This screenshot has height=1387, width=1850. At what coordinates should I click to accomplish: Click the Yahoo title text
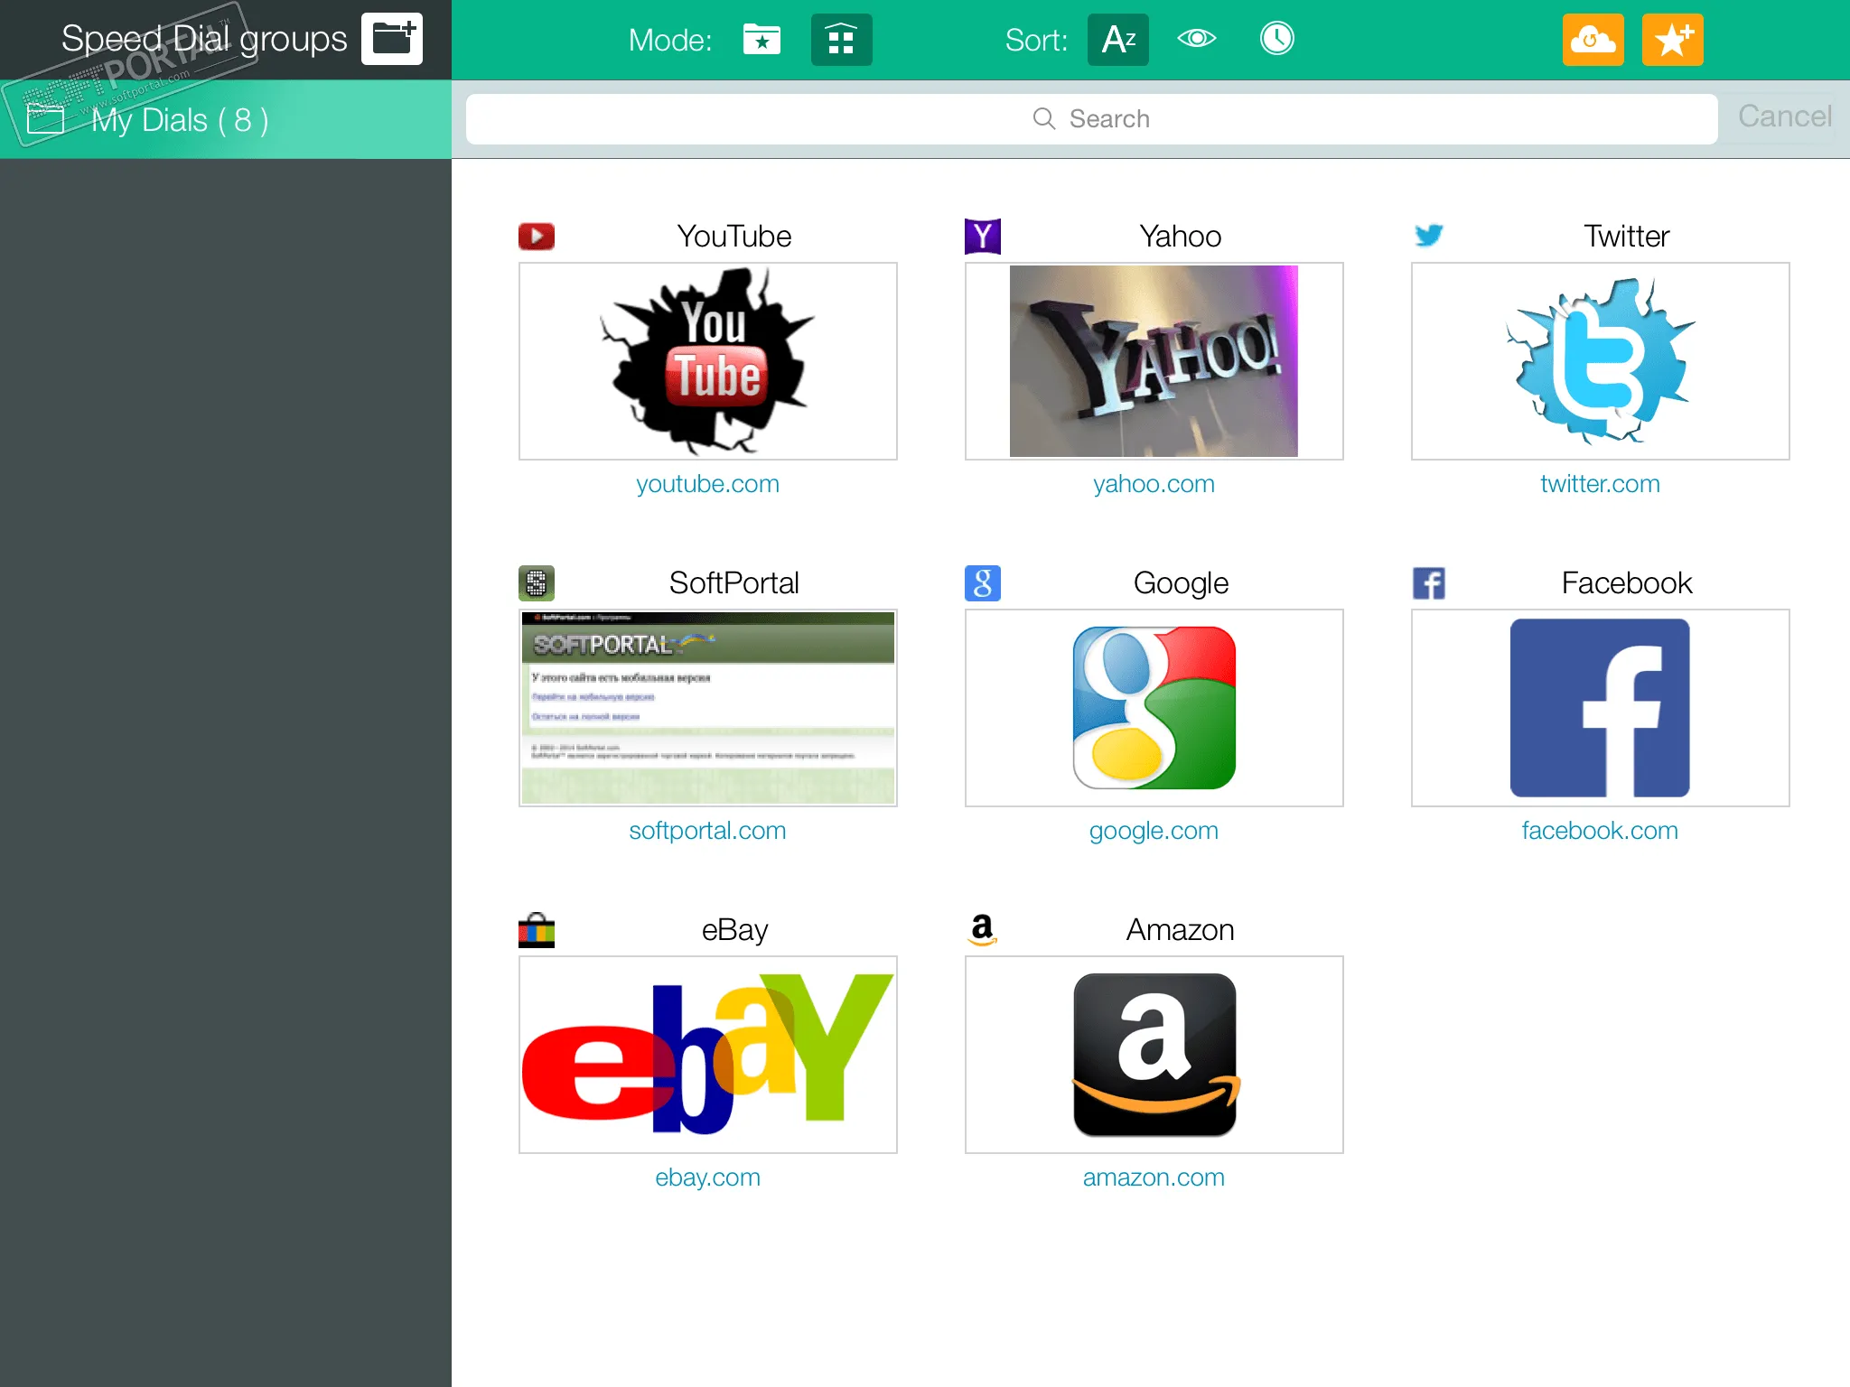pos(1181,237)
